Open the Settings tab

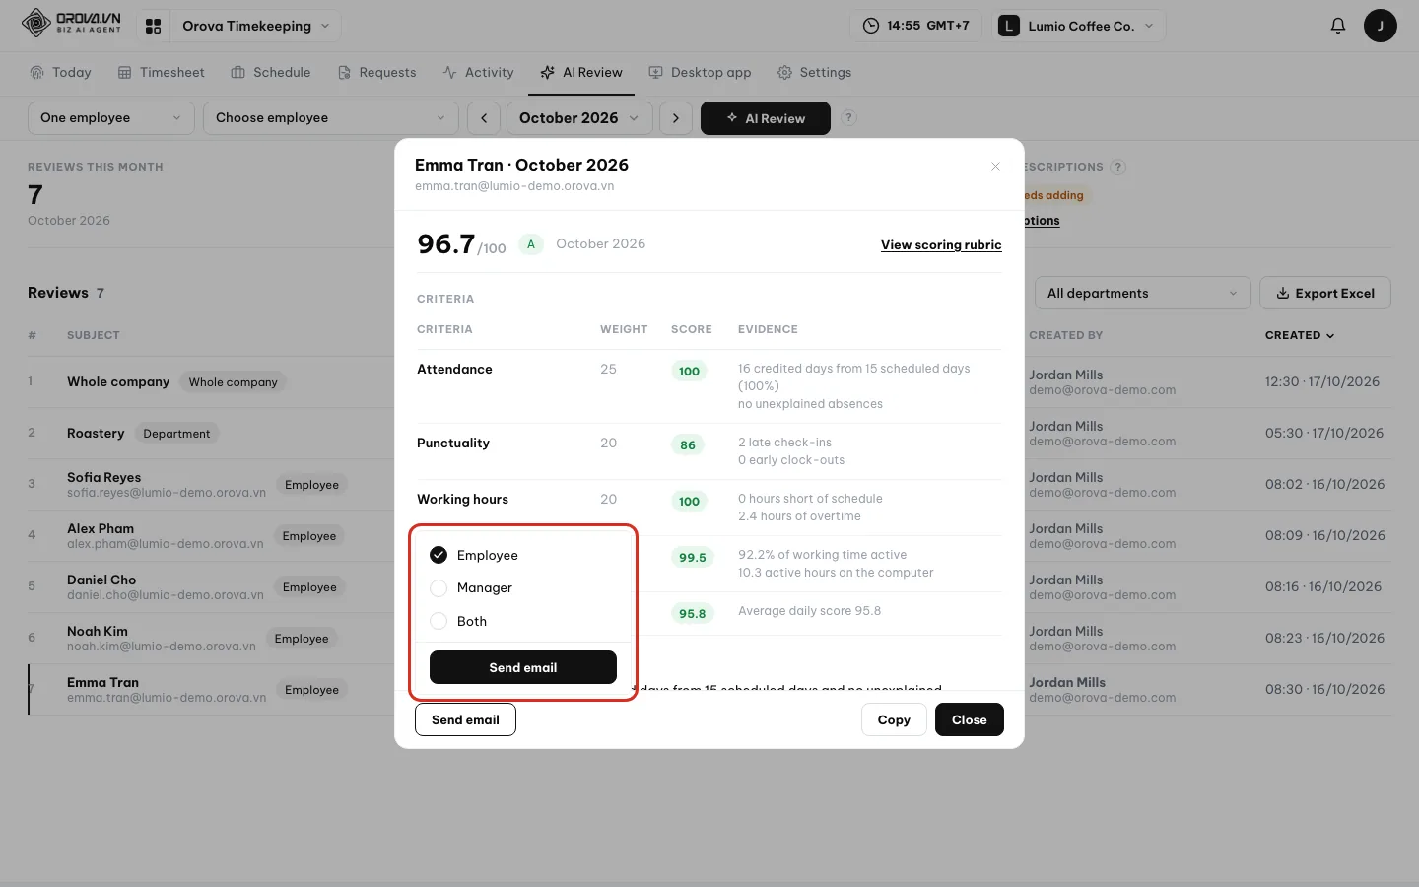[814, 73]
